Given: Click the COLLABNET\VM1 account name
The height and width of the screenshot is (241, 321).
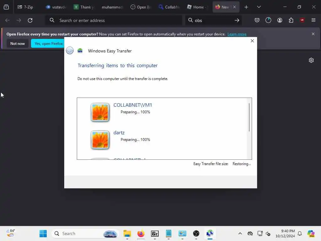Looking at the screenshot, I should tap(133, 105).
